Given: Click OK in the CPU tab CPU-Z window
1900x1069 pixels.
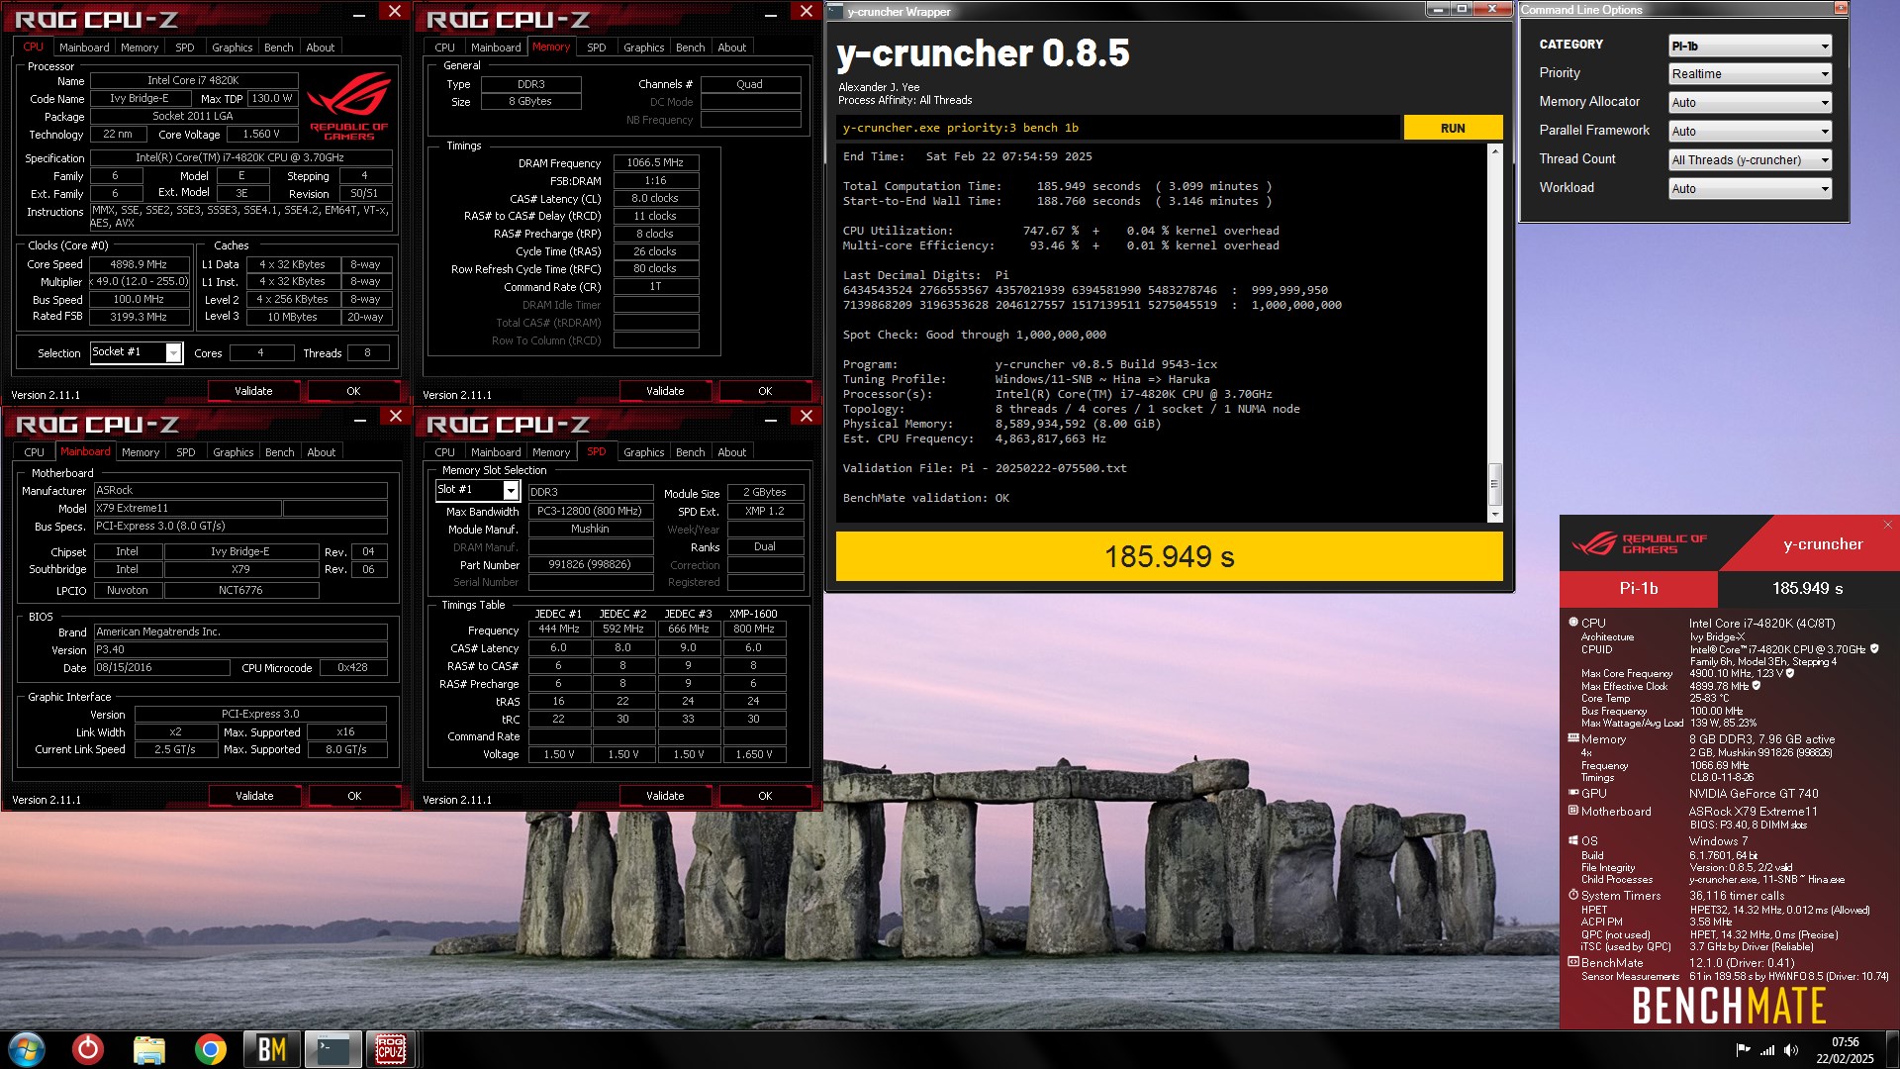Looking at the screenshot, I should pyautogui.click(x=353, y=391).
